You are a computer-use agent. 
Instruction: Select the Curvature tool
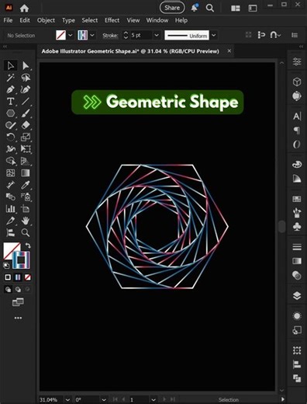pos(26,89)
